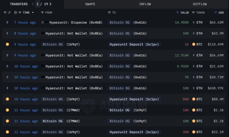Viewport: 229px width, 137px height.
Task: Switch to the OUTFLOW tab
Action: tap(200, 4)
